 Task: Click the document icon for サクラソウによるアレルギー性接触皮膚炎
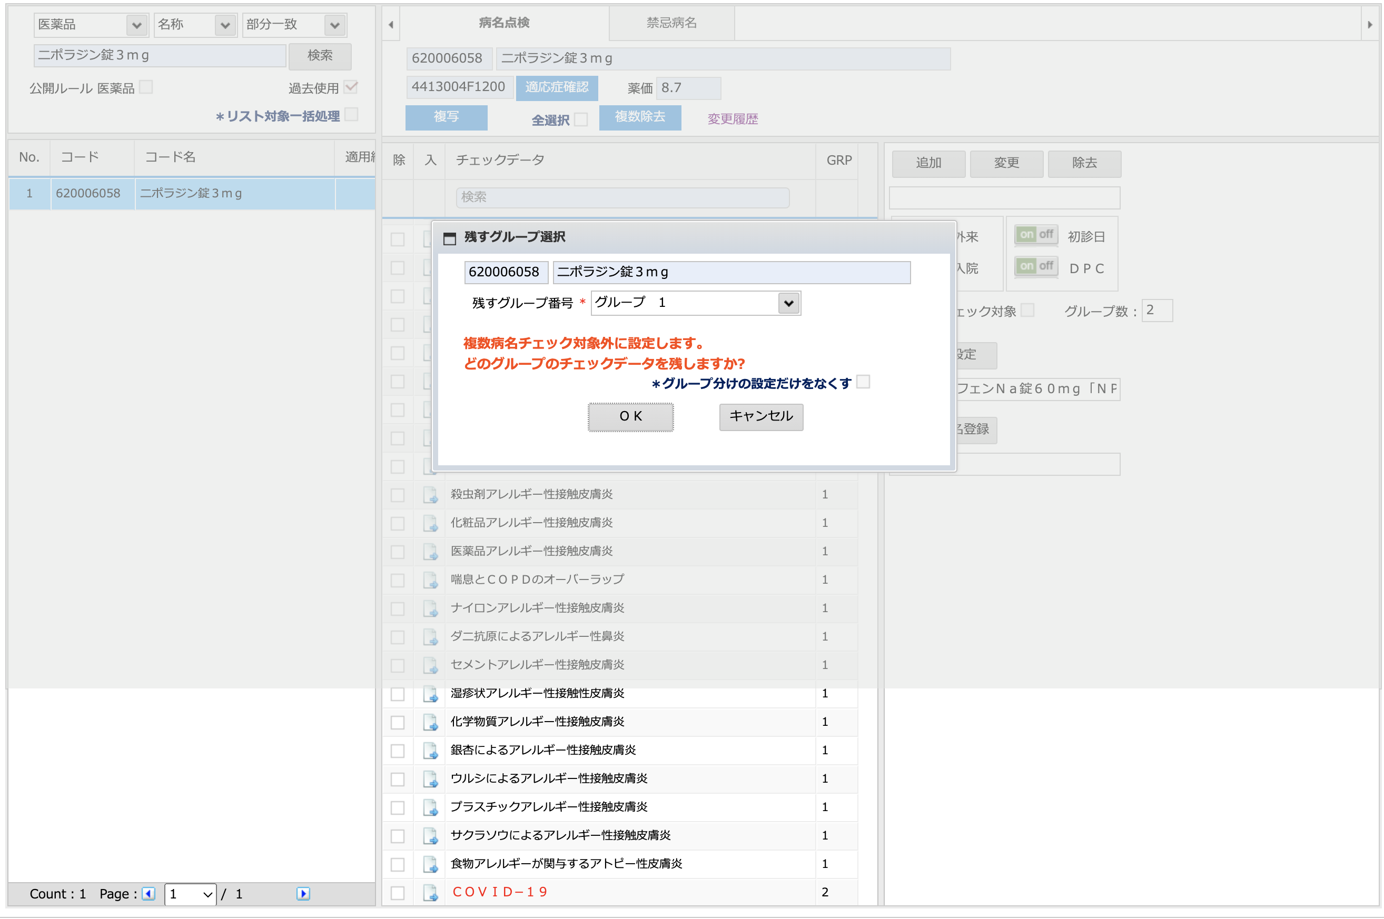point(430,836)
